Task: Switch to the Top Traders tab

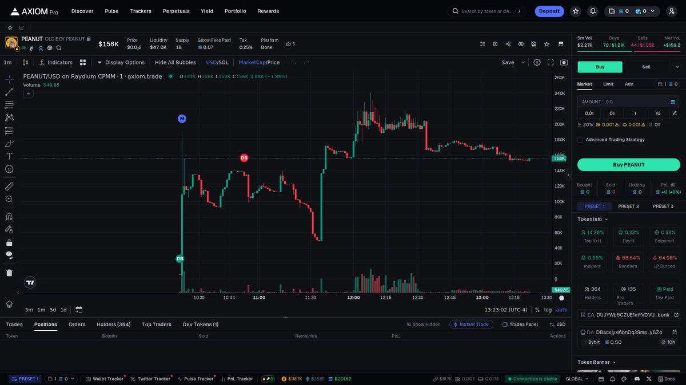Action: click(x=157, y=325)
